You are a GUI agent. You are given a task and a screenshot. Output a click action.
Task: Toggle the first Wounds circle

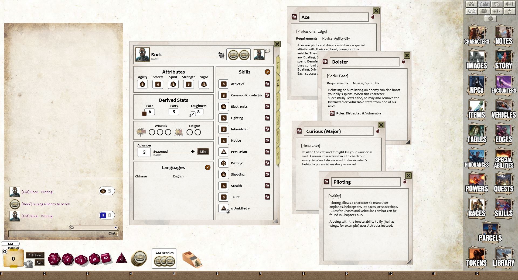click(x=152, y=132)
